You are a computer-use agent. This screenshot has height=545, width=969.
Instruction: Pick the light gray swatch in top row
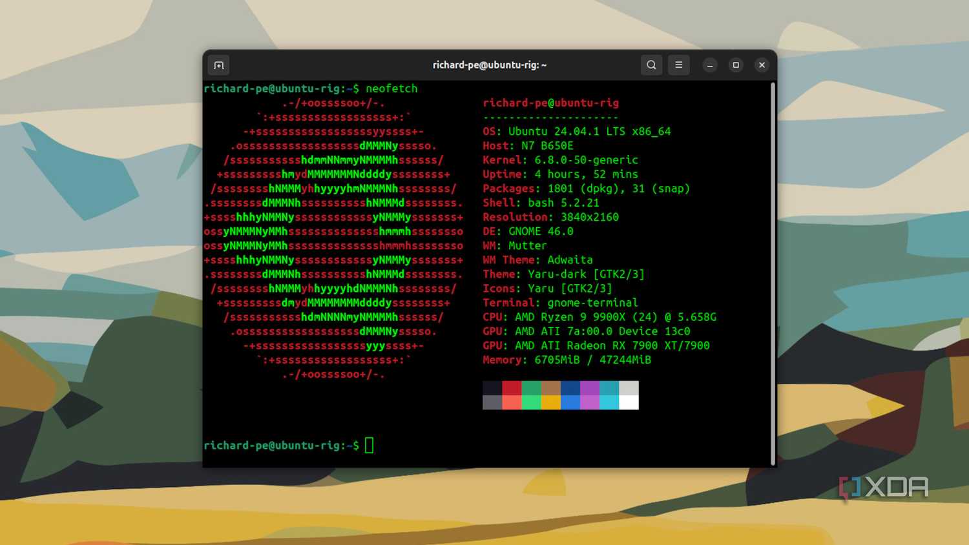coord(629,388)
